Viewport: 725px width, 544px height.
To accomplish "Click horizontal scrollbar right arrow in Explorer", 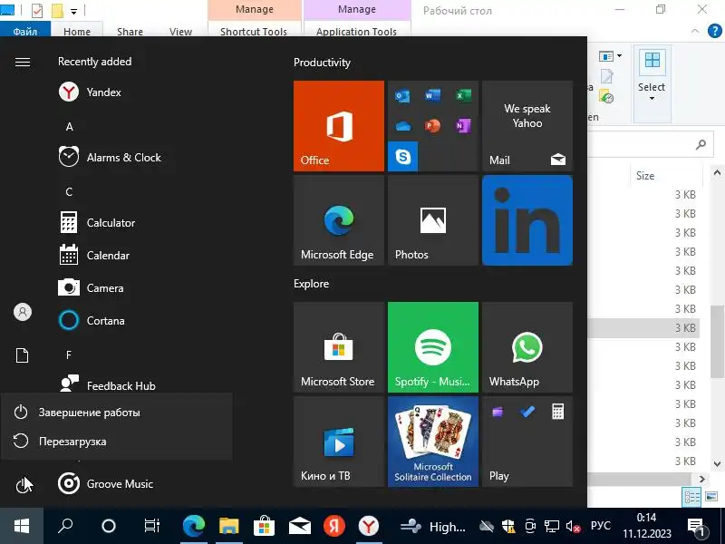I will (x=702, y=479).
